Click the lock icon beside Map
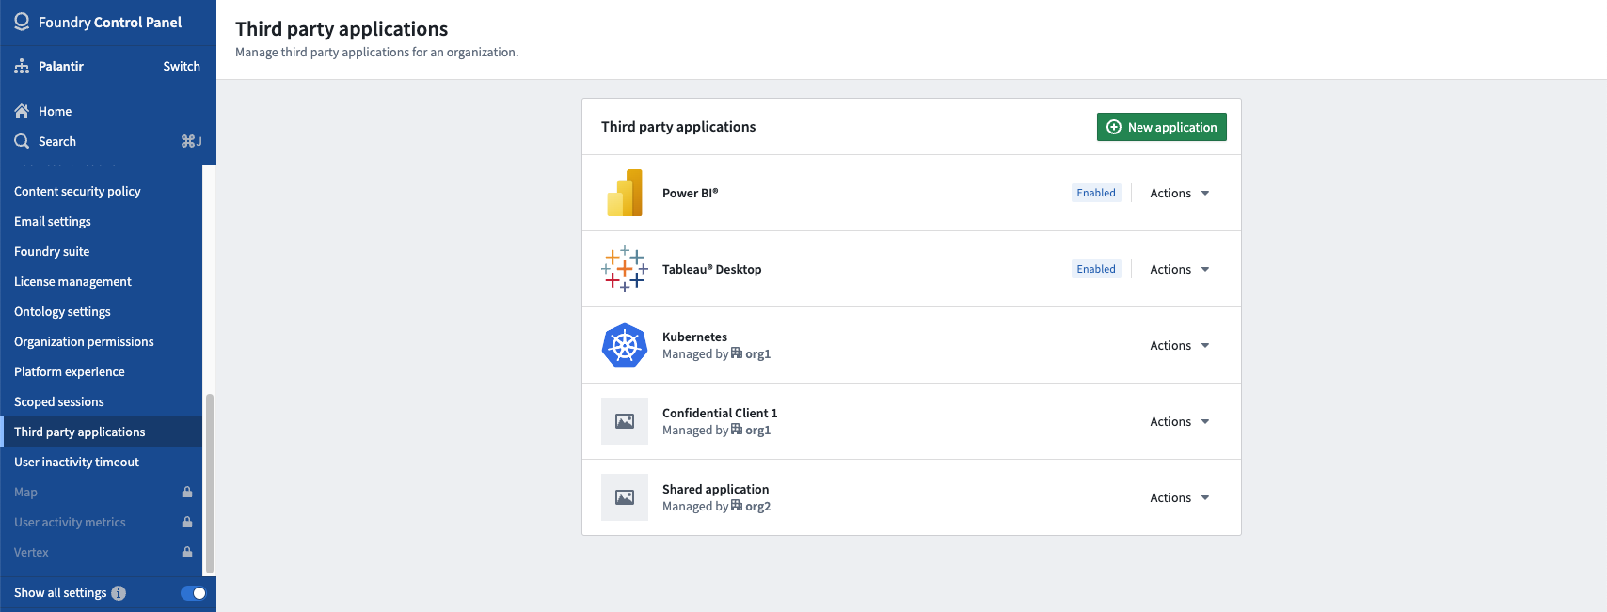 pos(187,492)
